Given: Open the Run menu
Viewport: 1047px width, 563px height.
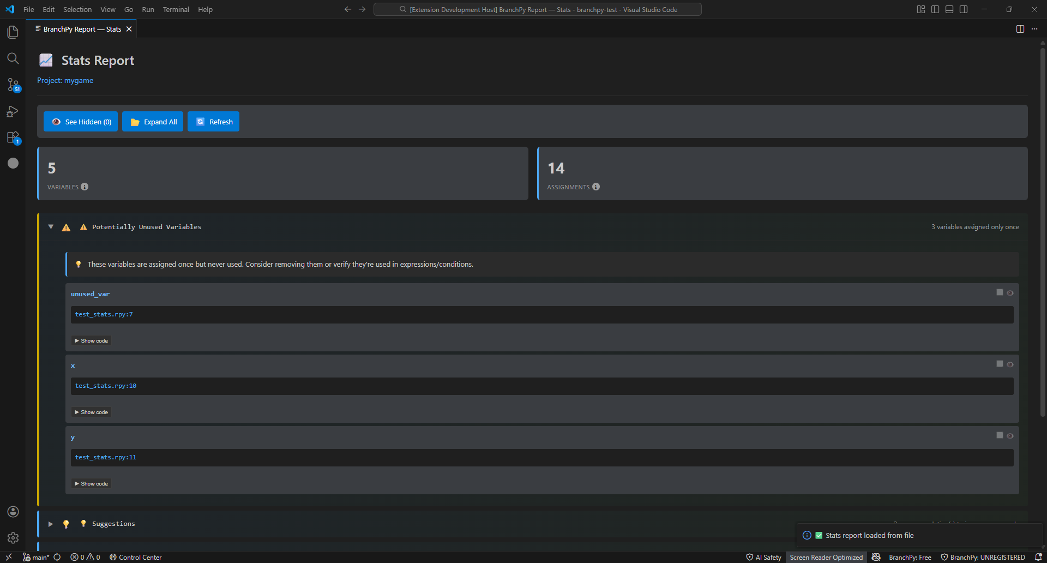Looking at the screenshot, I should click(x=147, y=9).
